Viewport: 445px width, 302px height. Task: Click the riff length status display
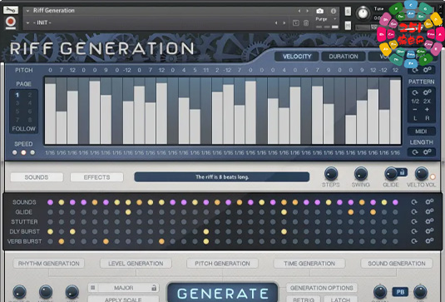click(x=222, y=177)
